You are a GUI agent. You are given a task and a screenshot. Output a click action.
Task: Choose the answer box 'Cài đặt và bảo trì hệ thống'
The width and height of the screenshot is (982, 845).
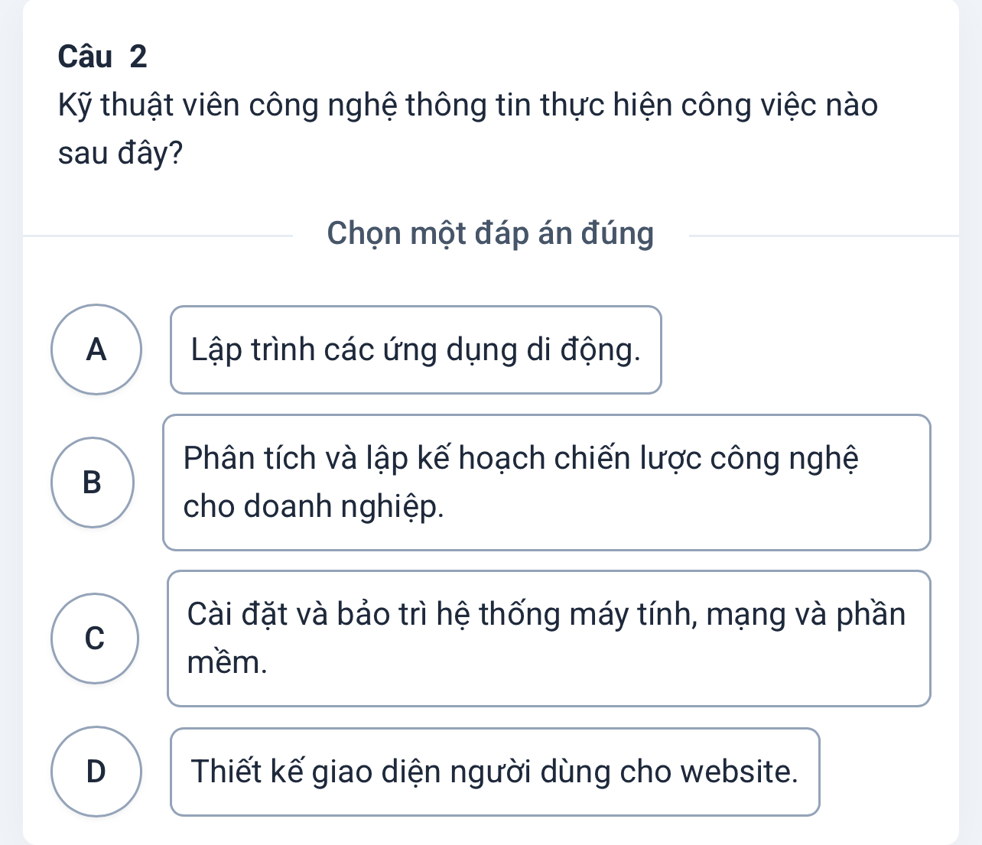(x=548, y=639)
